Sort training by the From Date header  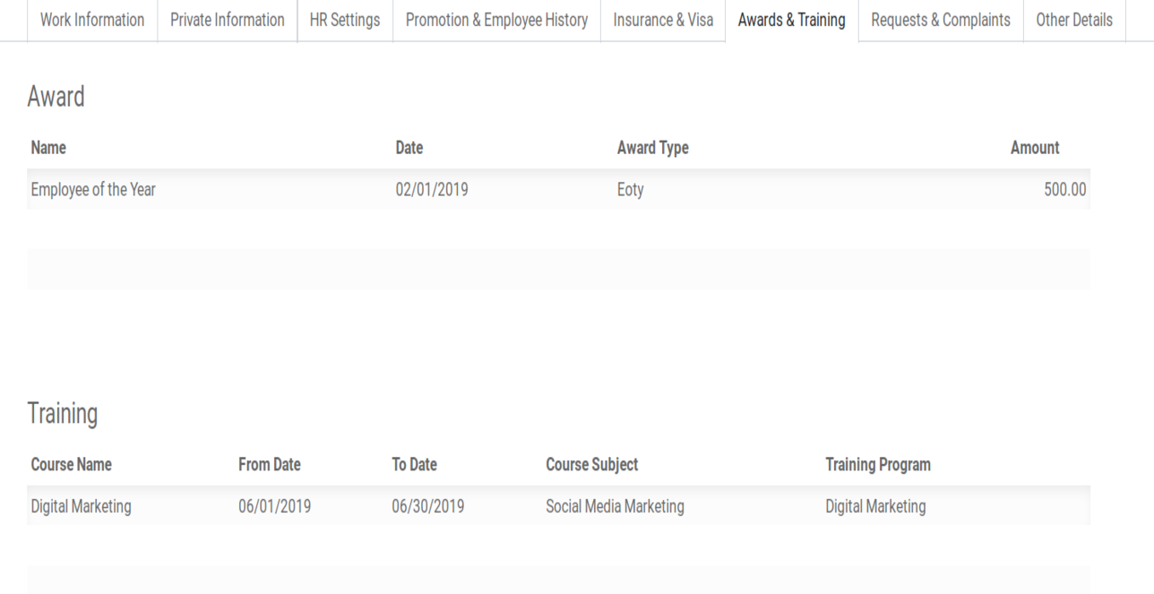(269, 465)
